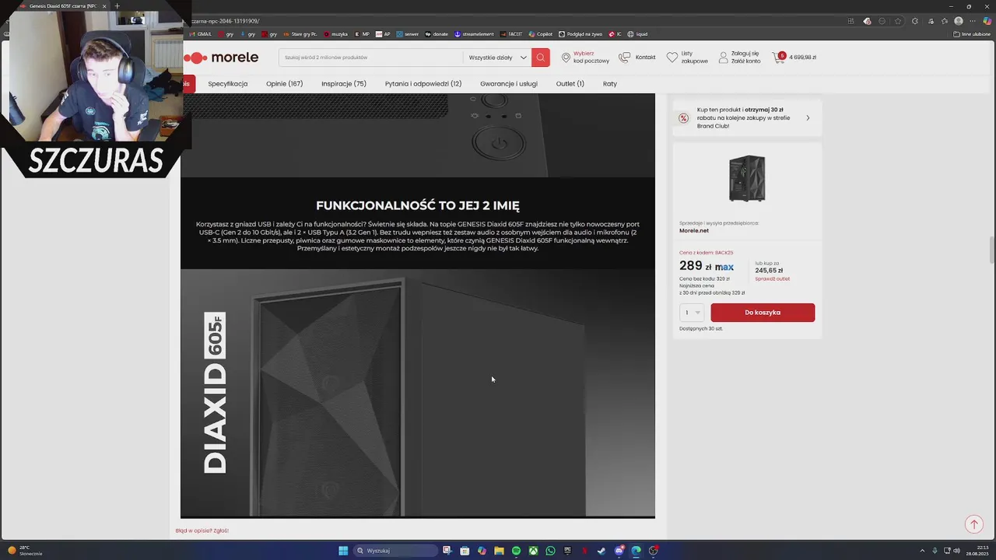Open the browser profile avatar
The width and height of the screenshot is (996, 560).
tap(959, 21)
